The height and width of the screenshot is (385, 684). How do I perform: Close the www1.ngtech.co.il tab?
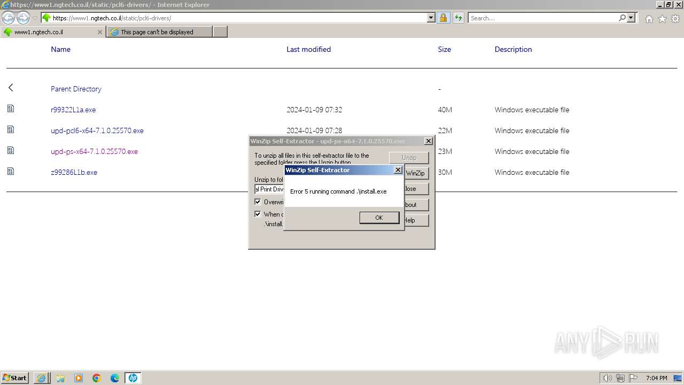click(99, 32)
